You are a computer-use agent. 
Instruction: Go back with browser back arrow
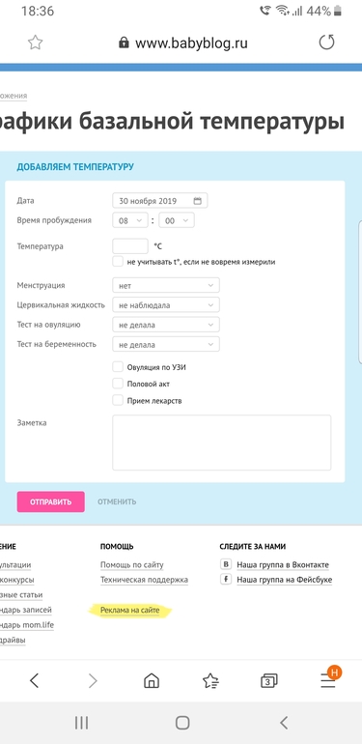(34, 681)
